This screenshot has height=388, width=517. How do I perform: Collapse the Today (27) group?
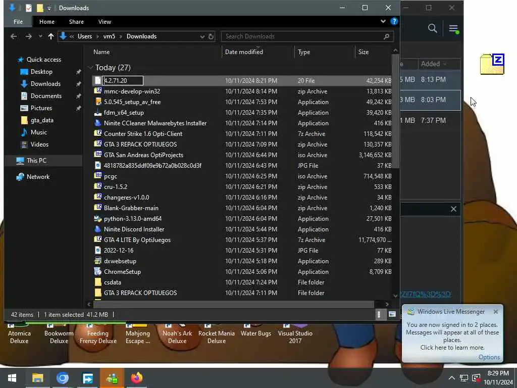click(x=90, y=68)
